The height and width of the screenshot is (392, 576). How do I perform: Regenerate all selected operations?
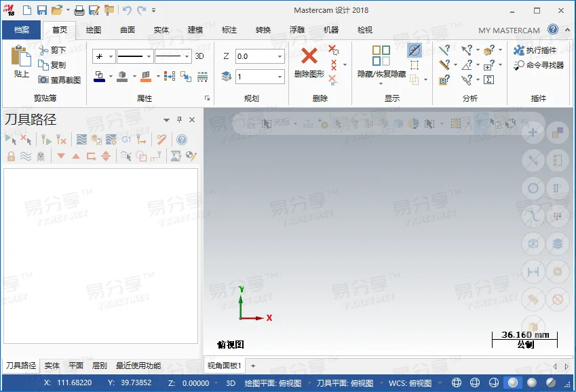pyautogui.click(x=45, y=140)
